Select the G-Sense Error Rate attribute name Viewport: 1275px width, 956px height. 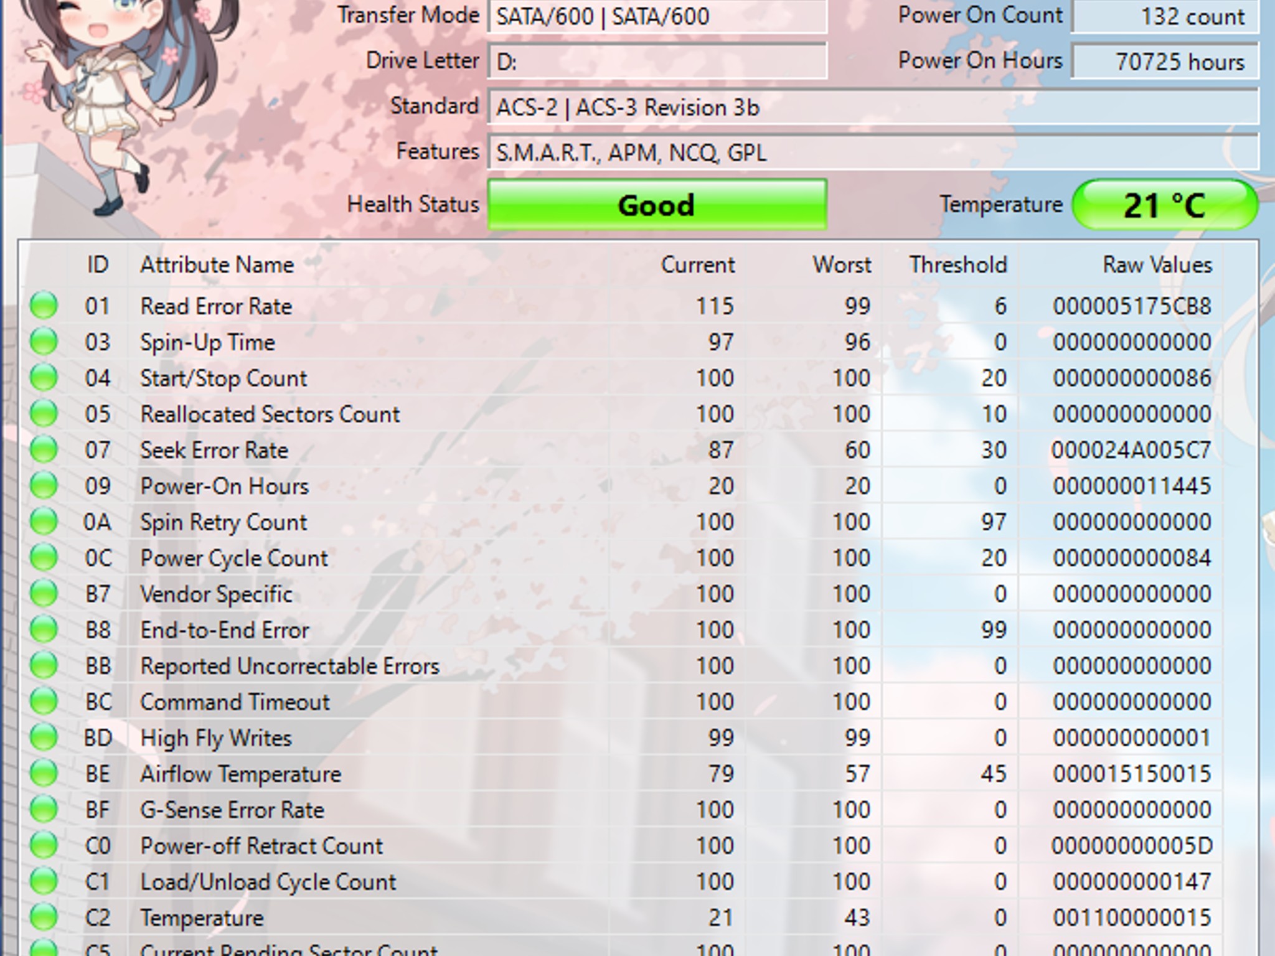232,810
